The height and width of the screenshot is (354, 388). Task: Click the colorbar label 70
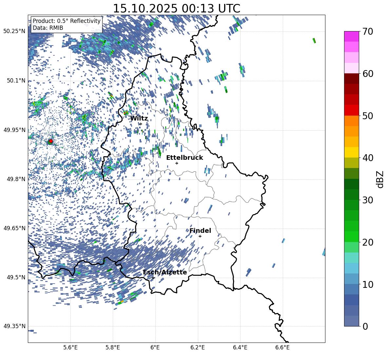368,32
